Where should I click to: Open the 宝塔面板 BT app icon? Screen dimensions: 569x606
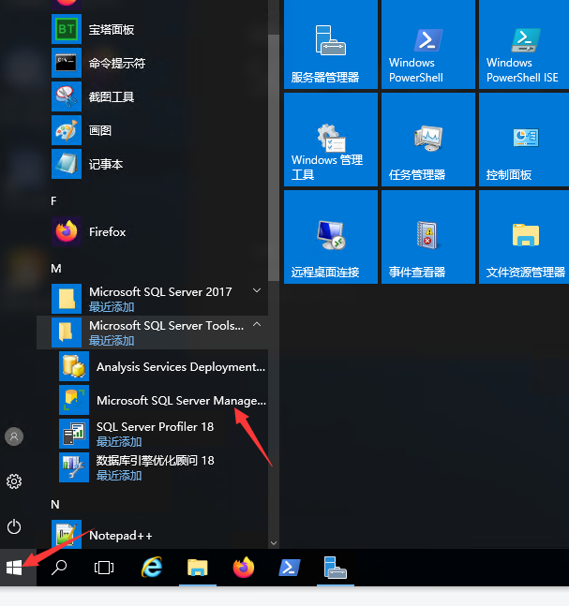pyautogui.click(x=67, y=29)
